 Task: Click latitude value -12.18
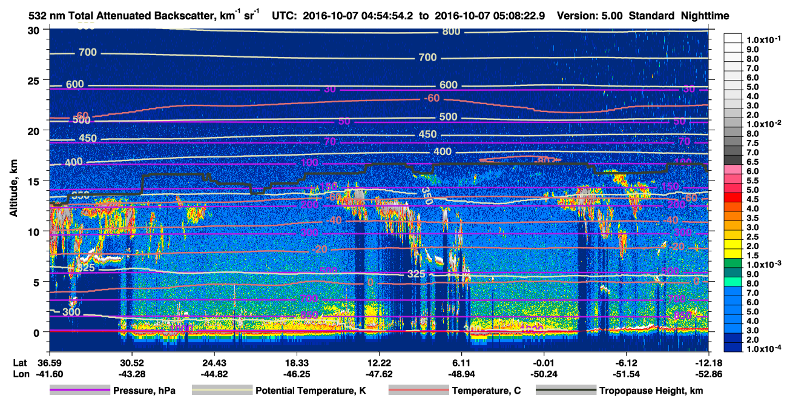tap(708, 362)
